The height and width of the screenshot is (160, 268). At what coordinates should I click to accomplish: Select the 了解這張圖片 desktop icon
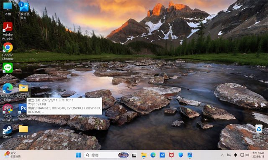(x=23, y=10)
